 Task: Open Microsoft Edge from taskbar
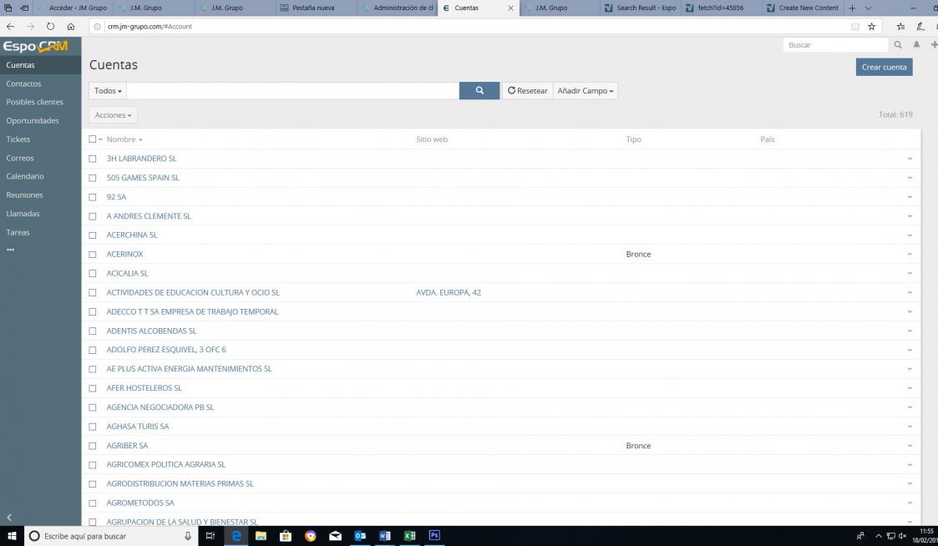coord(236,536)
